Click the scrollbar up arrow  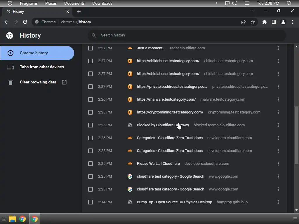pos(296,46)
